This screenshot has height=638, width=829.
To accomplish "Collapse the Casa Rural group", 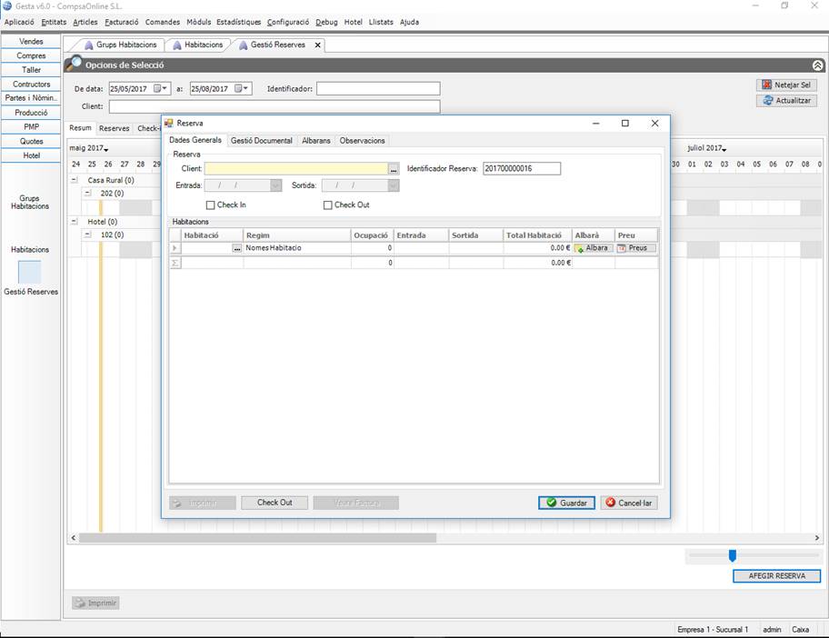I will click(75, 180).
